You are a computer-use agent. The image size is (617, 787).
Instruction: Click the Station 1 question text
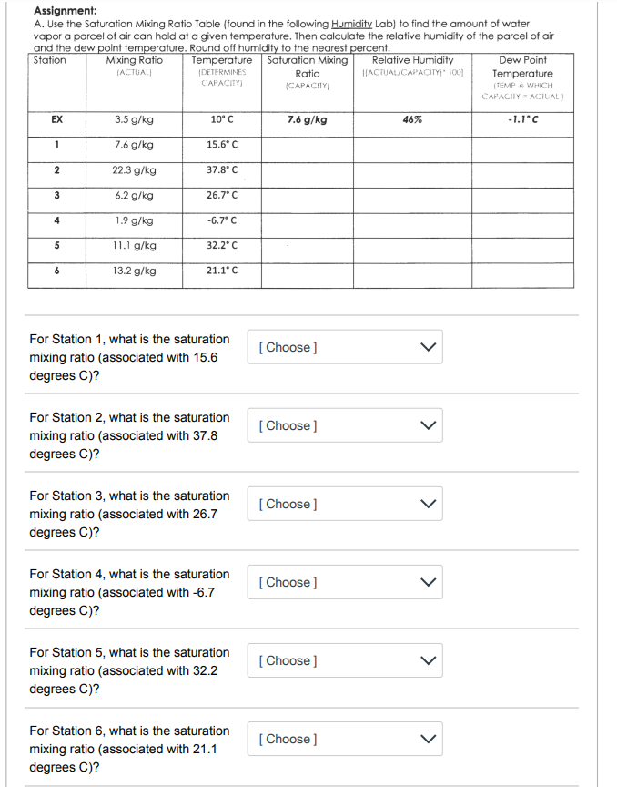(x=129, y=357)
